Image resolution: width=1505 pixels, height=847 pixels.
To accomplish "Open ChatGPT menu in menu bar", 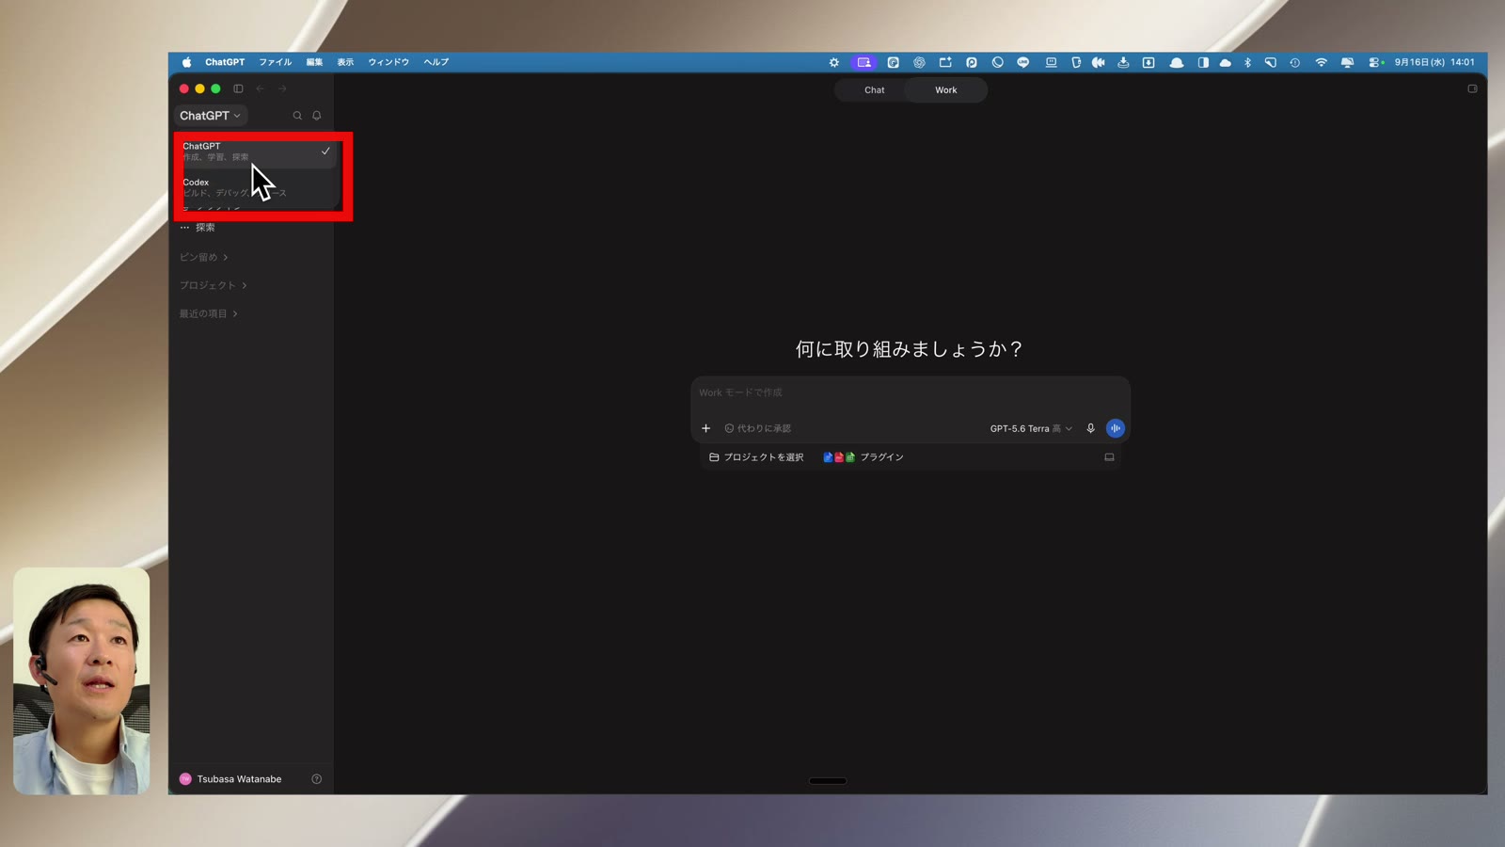I will tap(225, 62).
